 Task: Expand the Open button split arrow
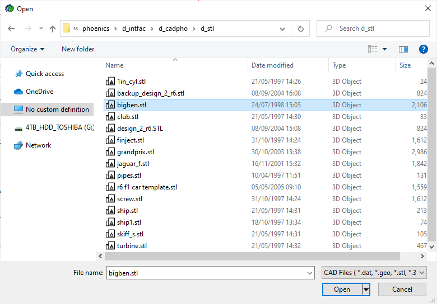coord(366,289)
